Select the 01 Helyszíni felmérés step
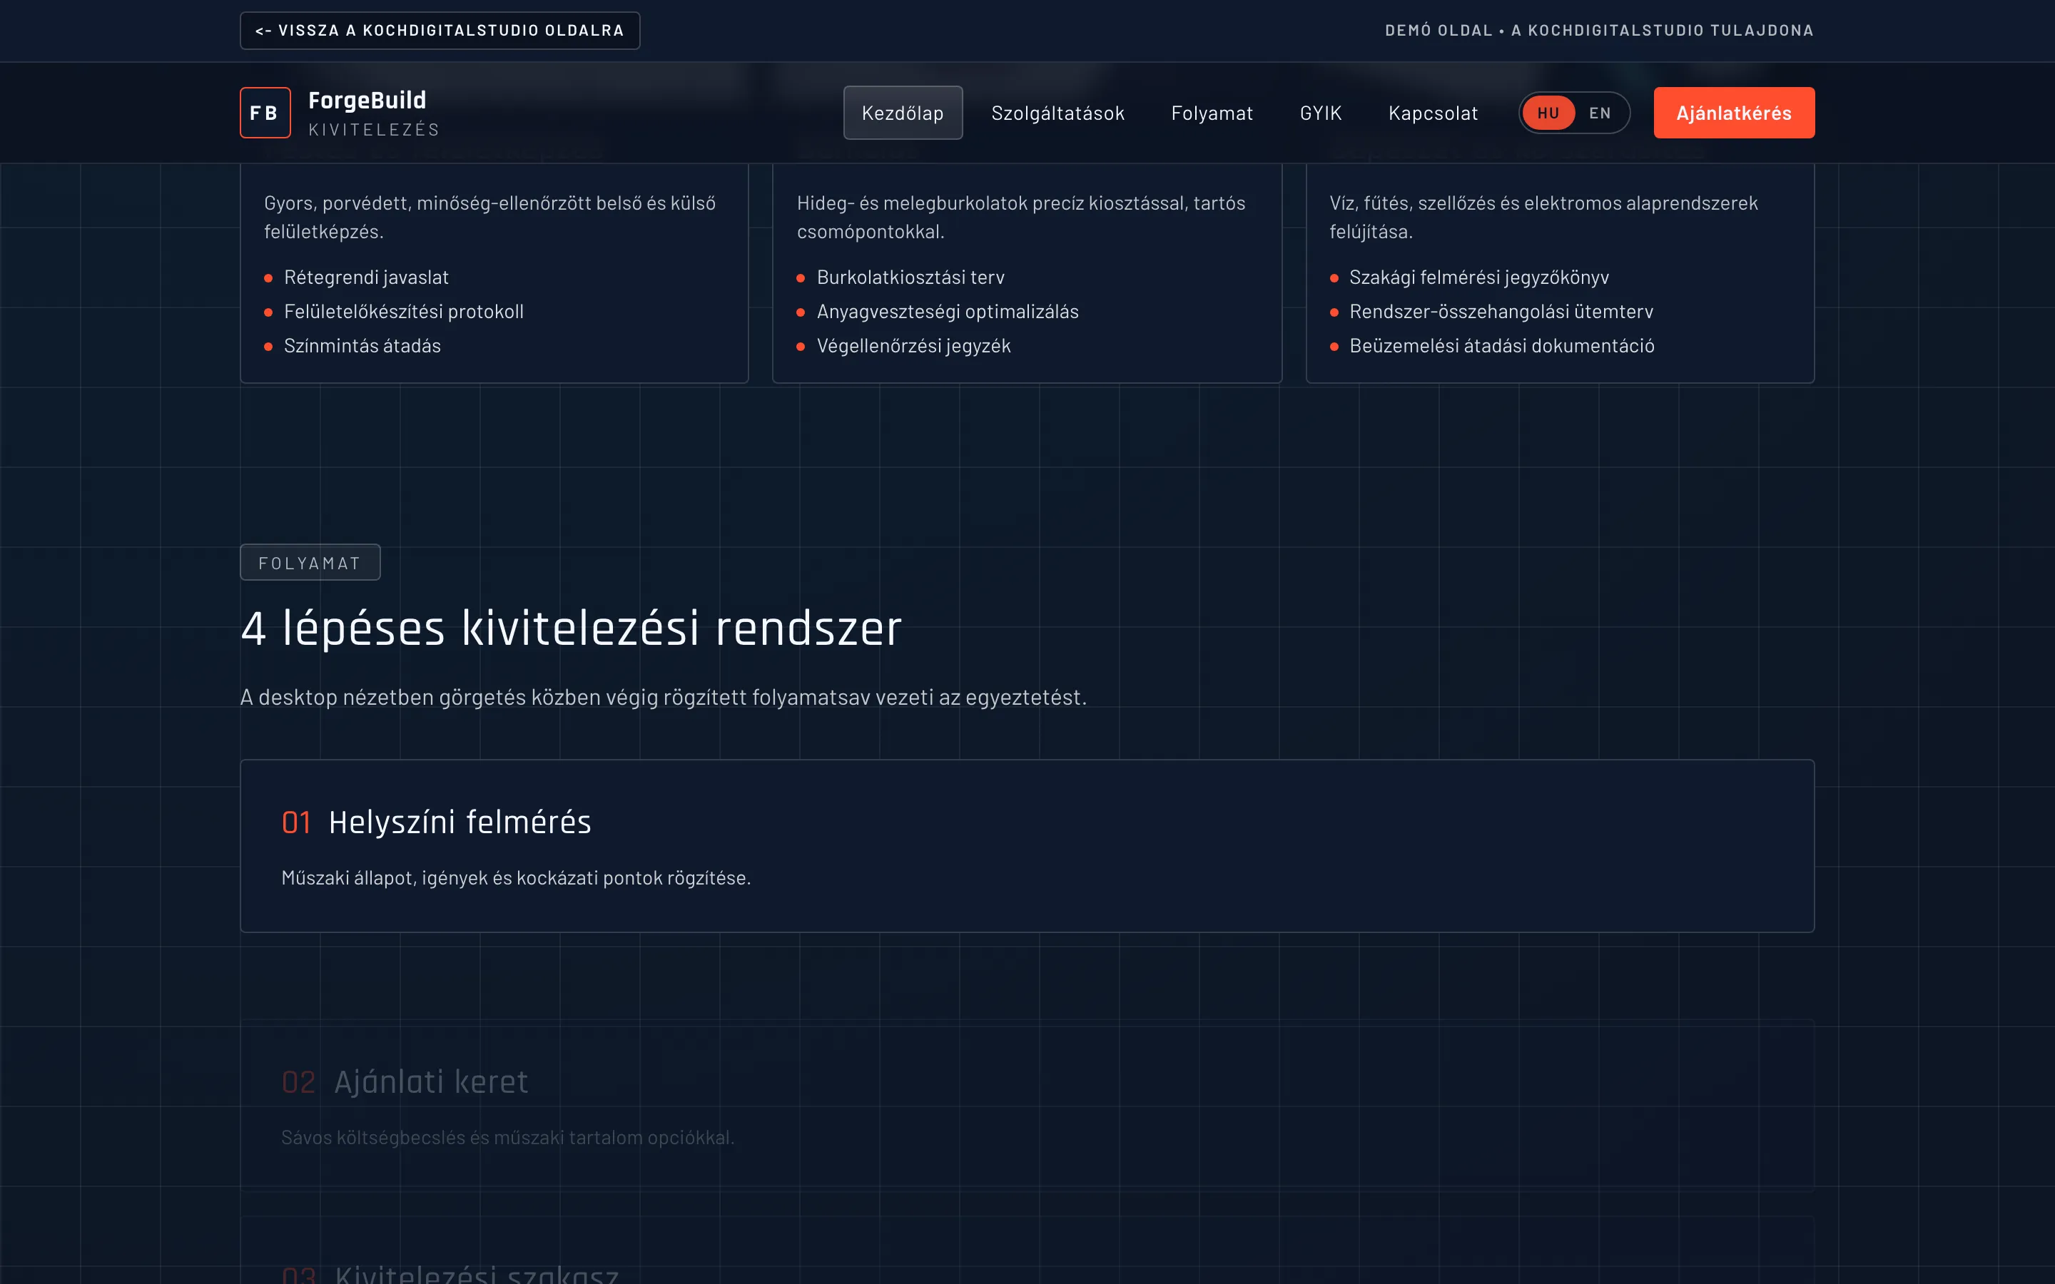The height and width of the screenshot is (1284, 2055). pos(459,821)
